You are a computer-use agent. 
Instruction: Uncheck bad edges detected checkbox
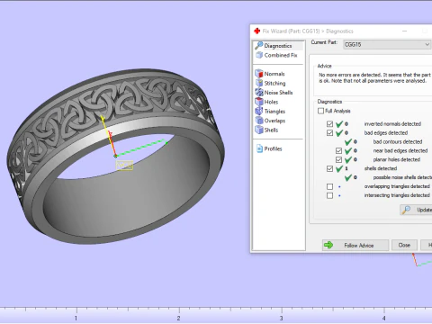click(329, 133)
